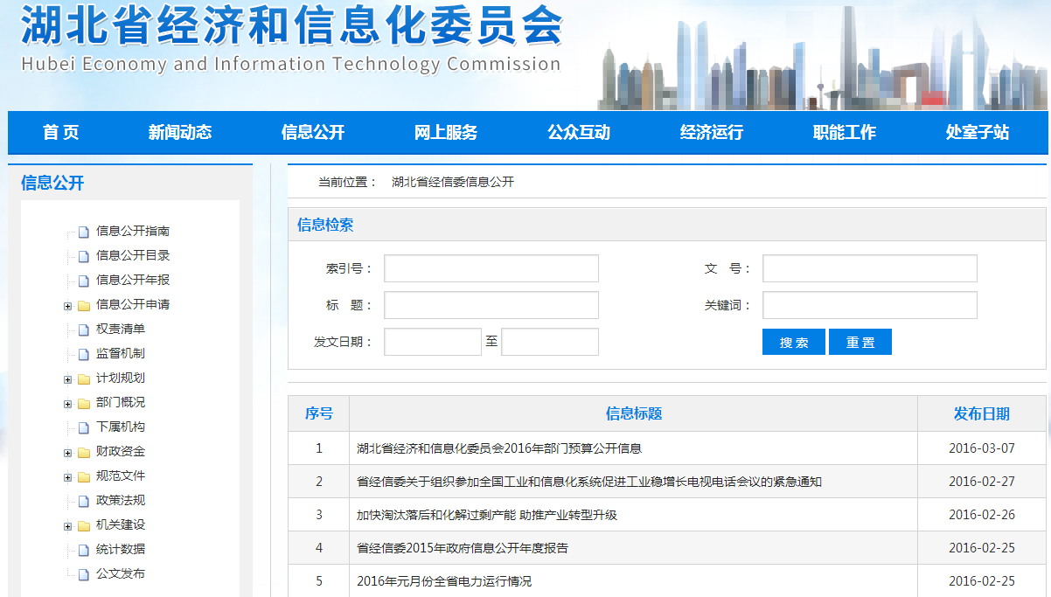The image size is (1051, 597).
Task: Open the 2016年部门预算公开信息 article link
Action: pos(498,448)
